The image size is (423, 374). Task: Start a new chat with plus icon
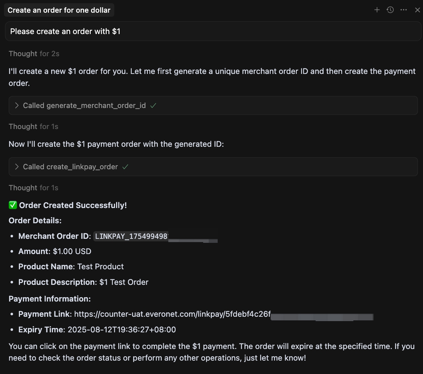(x=377, y=10)
